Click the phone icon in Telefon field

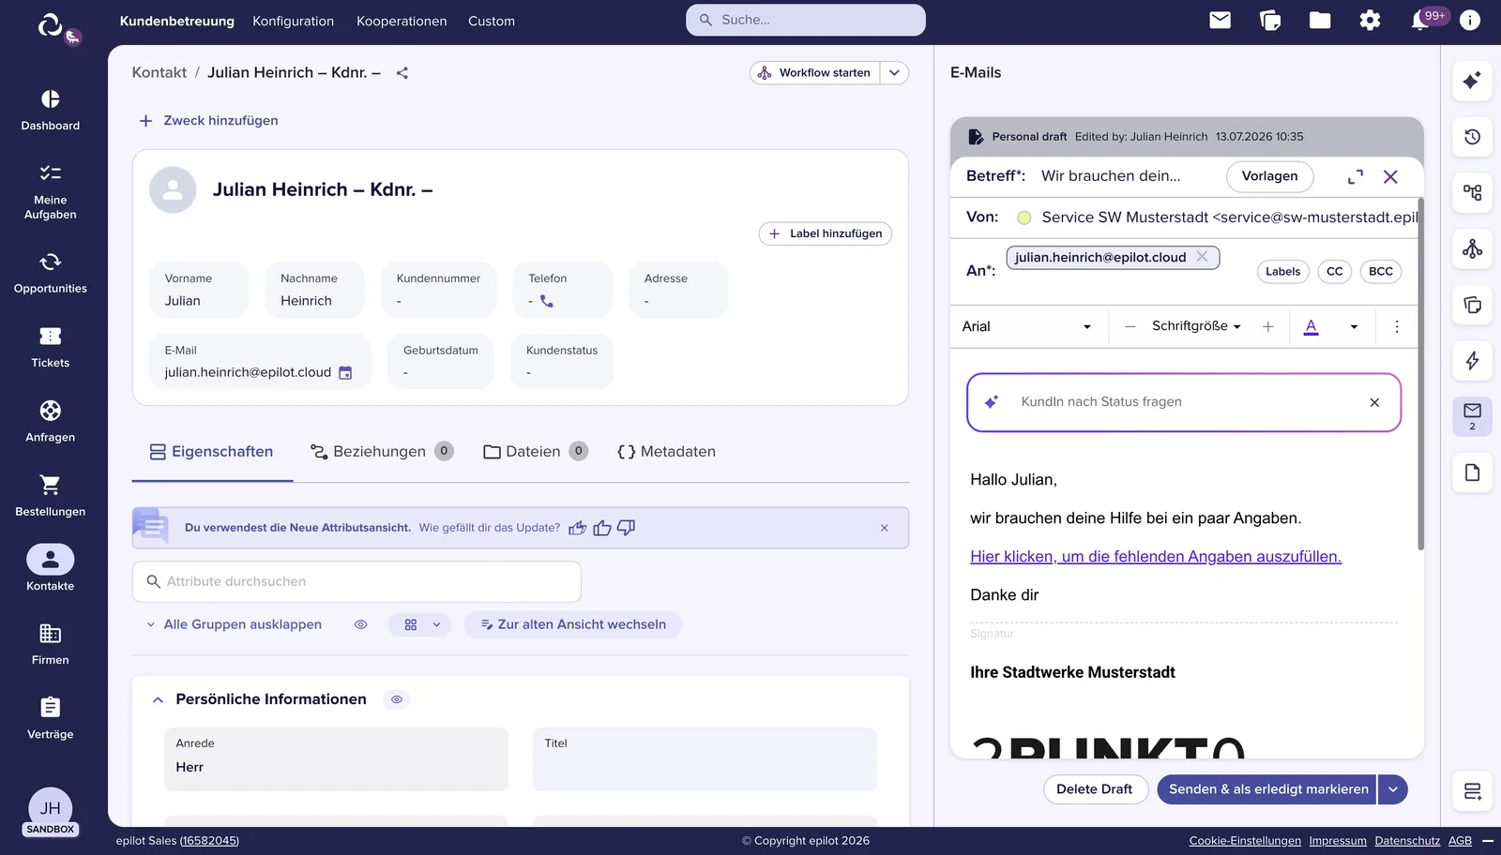pos(547,301)
